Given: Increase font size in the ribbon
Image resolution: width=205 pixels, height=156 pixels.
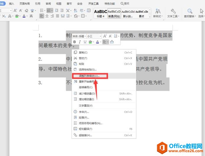Looking at the screenshot, I should [15, 10].
